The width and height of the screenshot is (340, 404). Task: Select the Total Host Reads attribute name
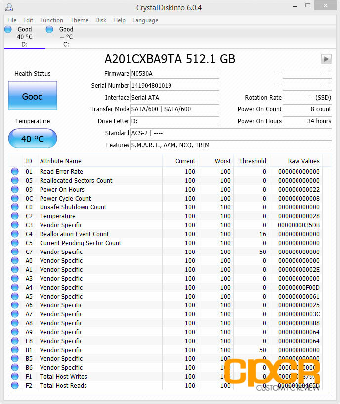tap(63, 386)
